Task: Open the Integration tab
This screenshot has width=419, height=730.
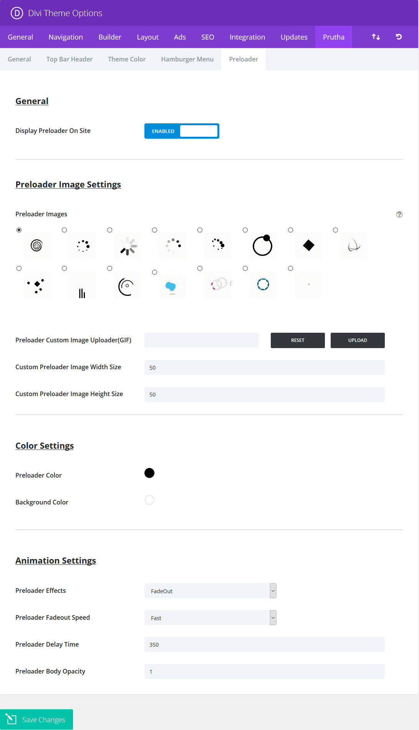Action: point(247,37)
